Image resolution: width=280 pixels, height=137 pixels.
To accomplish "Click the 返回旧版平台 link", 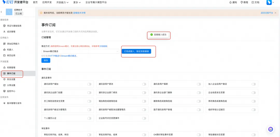I will [x=267, y=13].
